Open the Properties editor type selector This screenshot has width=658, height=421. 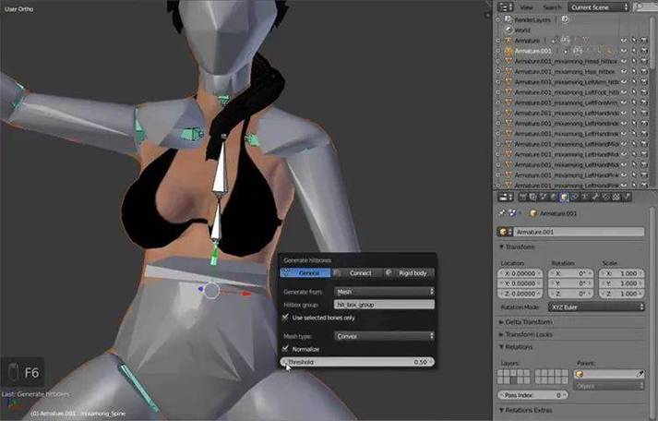click(505, 197)
